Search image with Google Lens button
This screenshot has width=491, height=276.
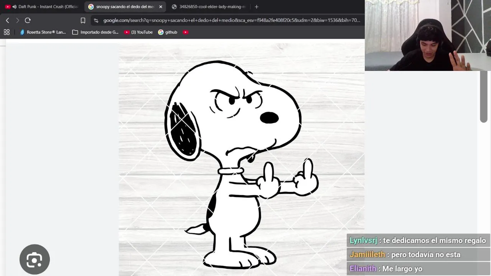pos(35,260)
